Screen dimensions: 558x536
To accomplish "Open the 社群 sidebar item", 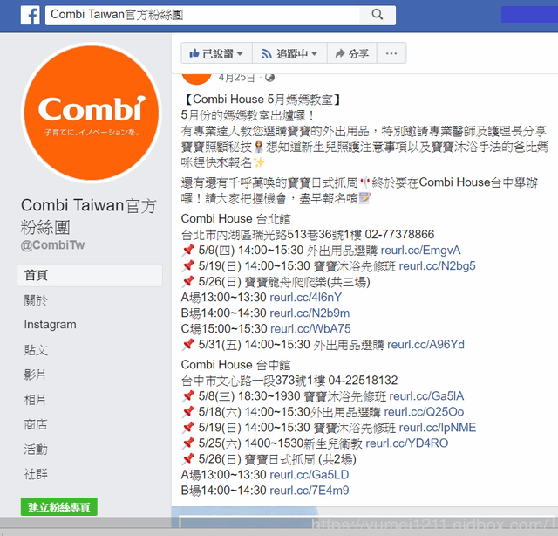I will click(x=36, y=474).
